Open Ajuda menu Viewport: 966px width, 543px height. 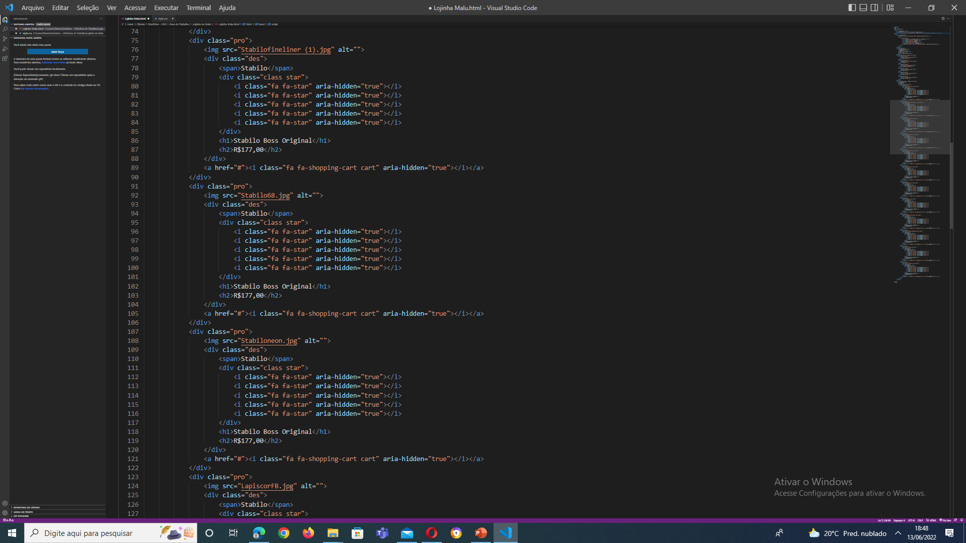click(227, 8)
